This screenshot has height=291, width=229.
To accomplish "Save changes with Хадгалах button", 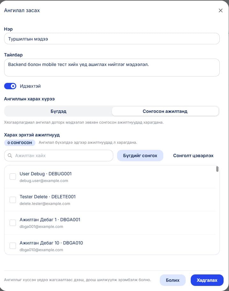I will [x=207, y=280].
